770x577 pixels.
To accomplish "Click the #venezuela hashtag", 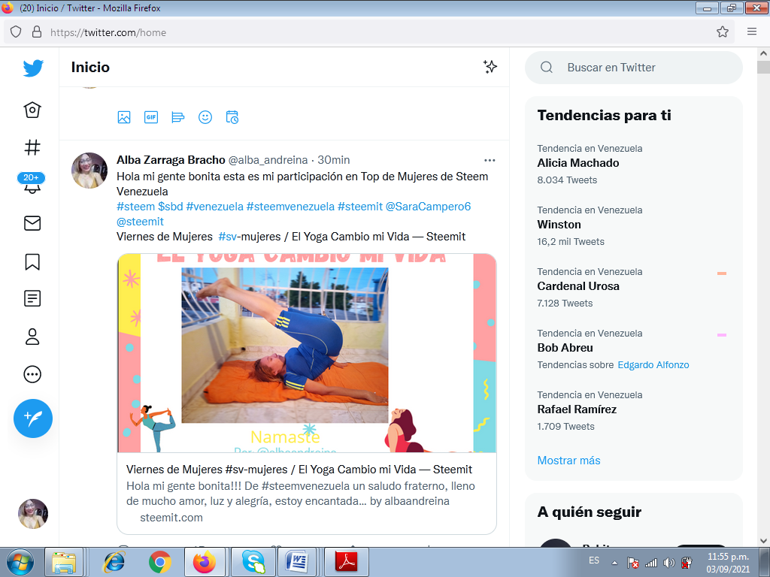I will tap(214, 207).
